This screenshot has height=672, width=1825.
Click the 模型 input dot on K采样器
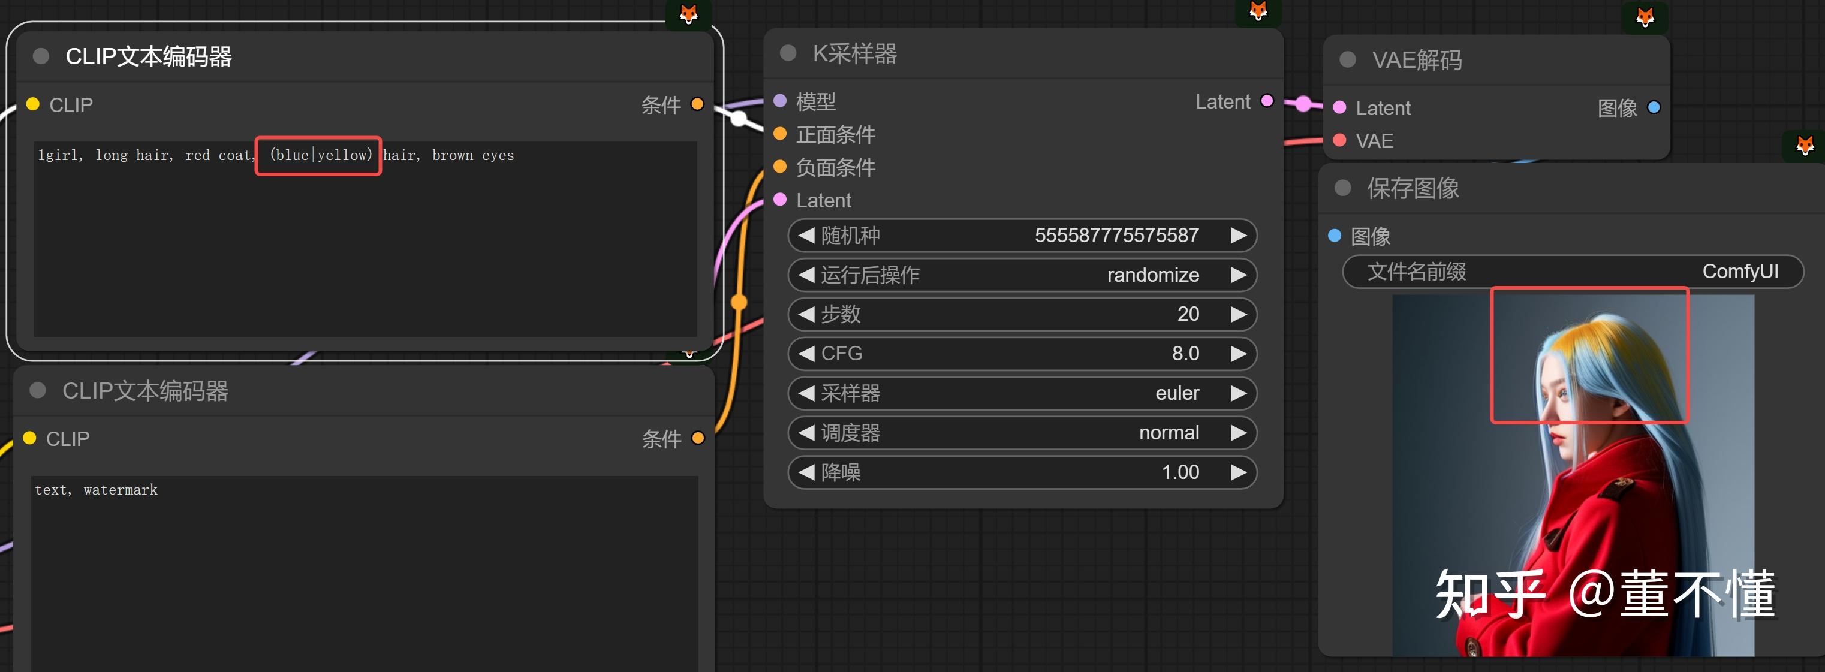pos(780,101)
